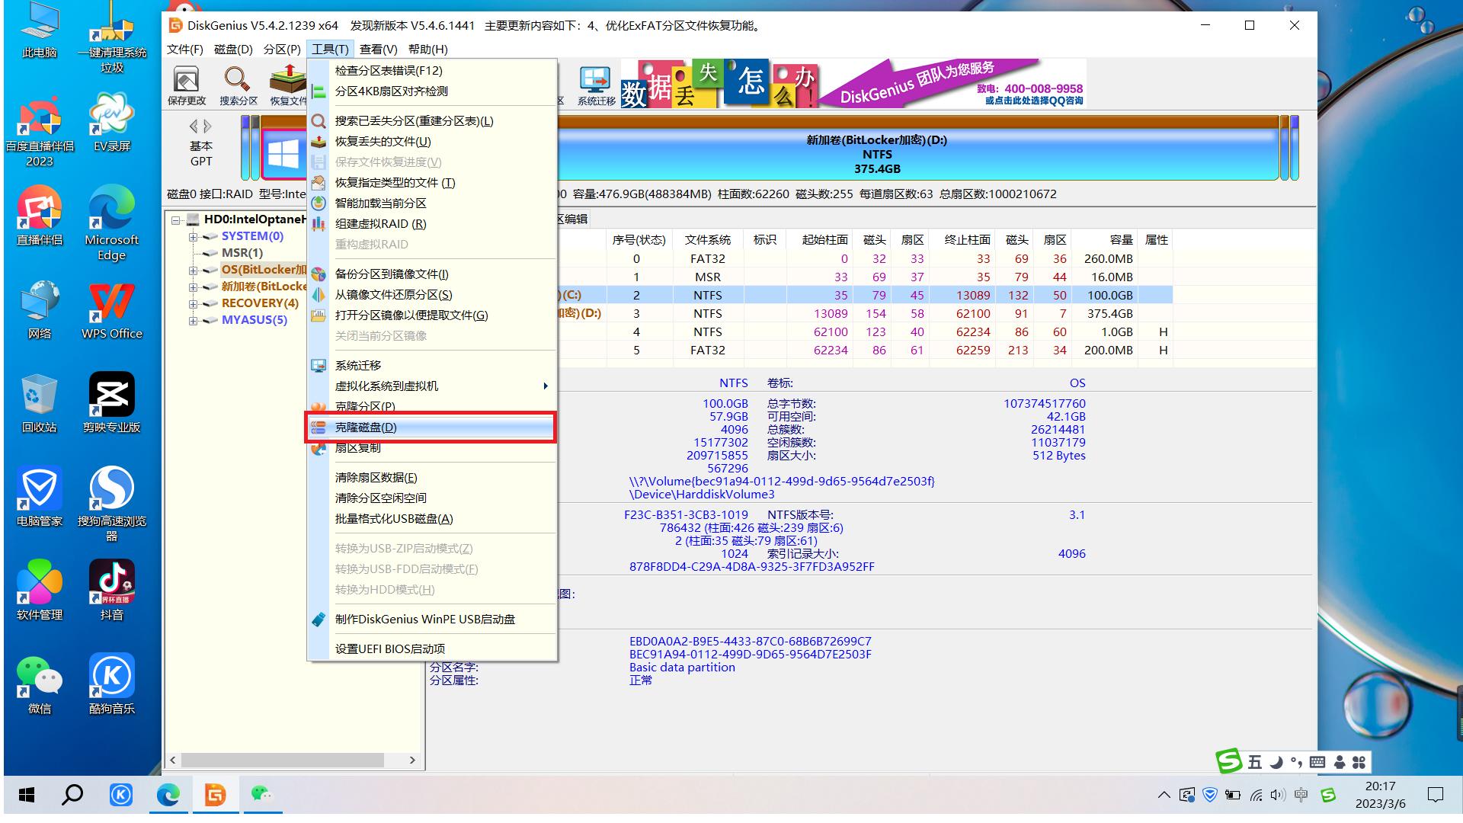1463x823 pixels.
Task: Open DiskGenius from the taskbar
Action: point(215,794)
